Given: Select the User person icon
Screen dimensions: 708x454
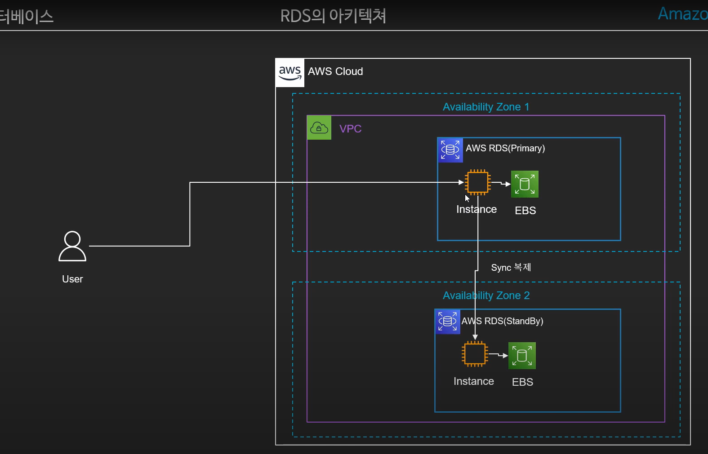Looking at the screenshot, I should point(72,246).
